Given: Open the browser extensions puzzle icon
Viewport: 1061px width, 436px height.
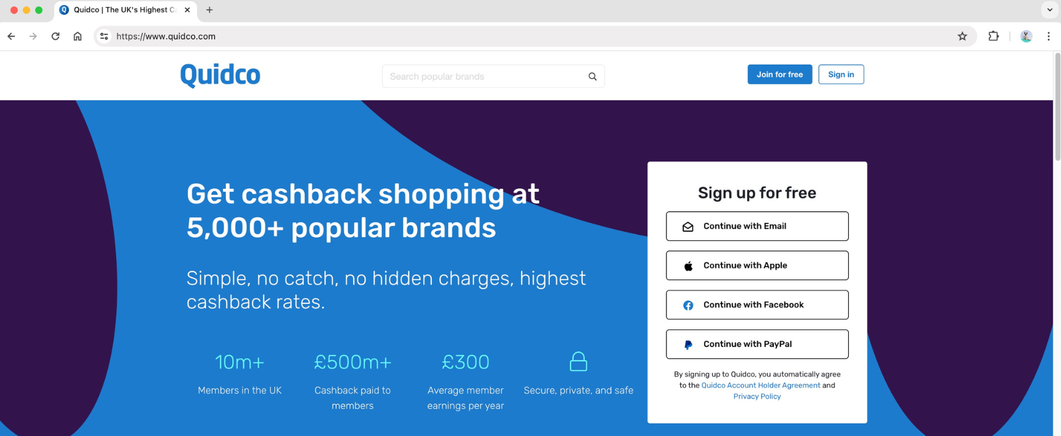Looking at the screenshot, I should tap(994, 36).
